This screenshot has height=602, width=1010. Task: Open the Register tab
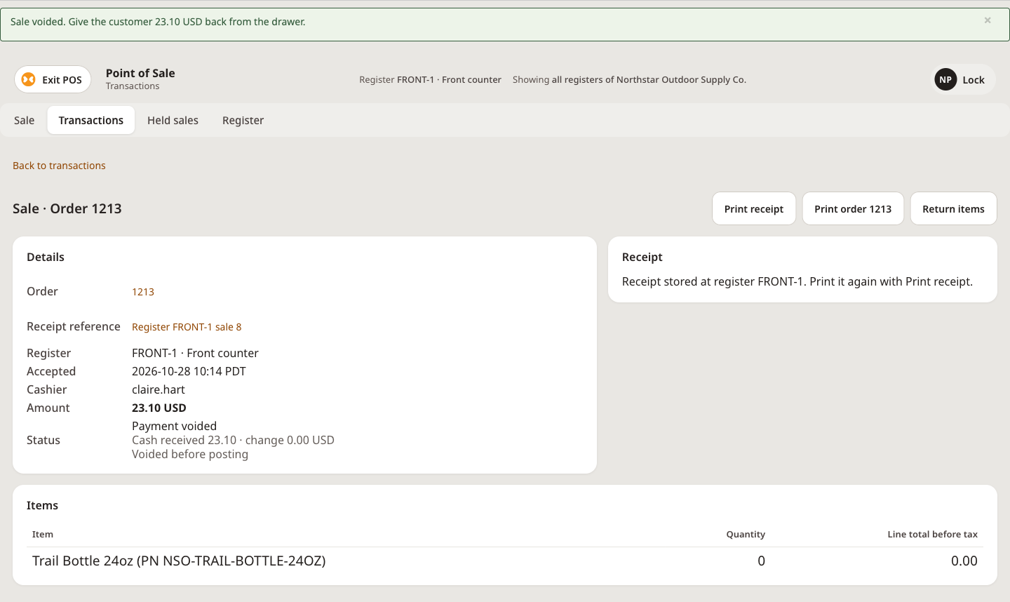pos(243,120)
